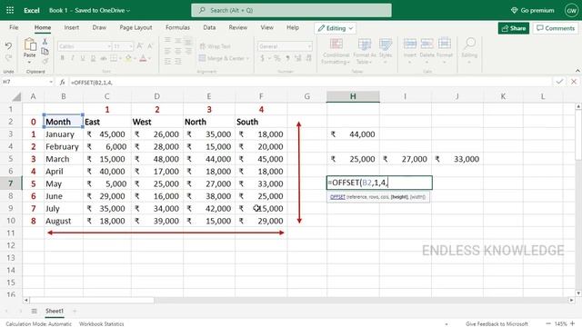Screen dimensions: 582x327
Task: Apply strikethrough formatting
Action: click(x=104, y=58)
